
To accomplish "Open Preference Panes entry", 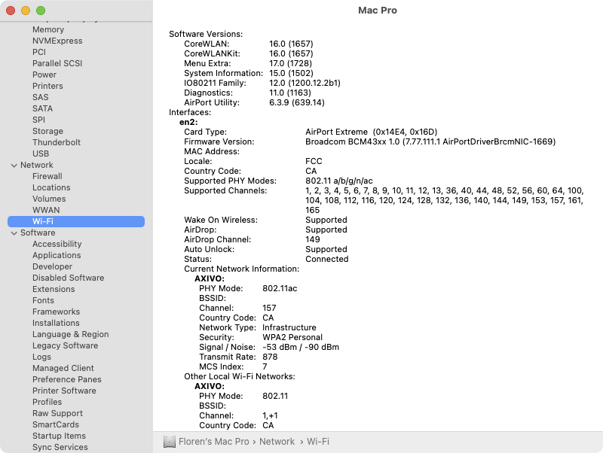I will (x=67, y=379).
